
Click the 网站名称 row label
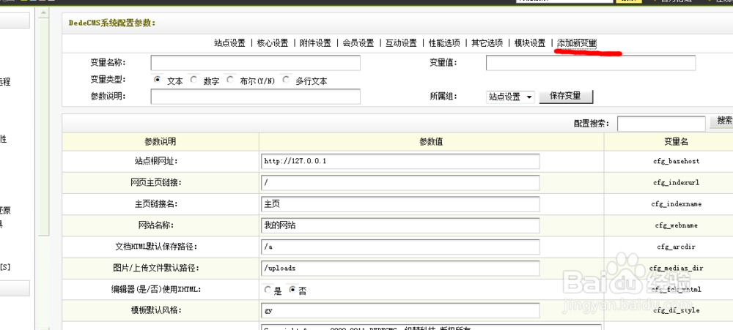tap(155, 225)
